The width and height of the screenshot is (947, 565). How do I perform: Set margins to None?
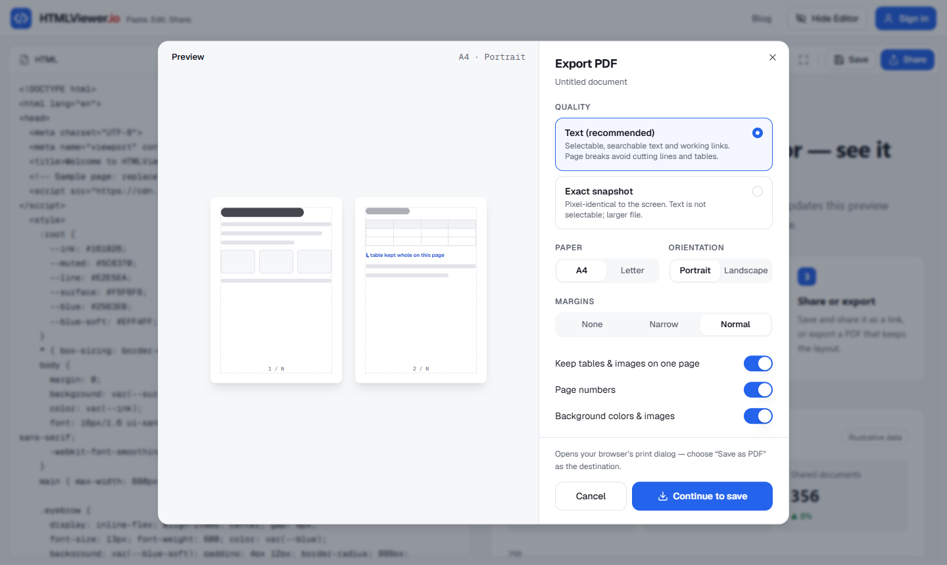coord(592,325)
